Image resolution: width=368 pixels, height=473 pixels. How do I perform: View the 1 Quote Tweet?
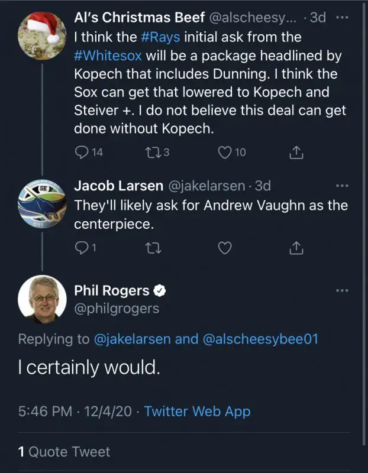64,452
